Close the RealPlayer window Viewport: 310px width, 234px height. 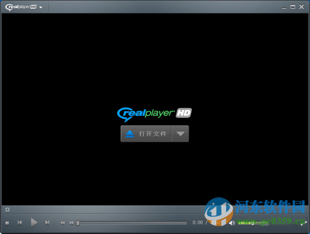[302, 7]
